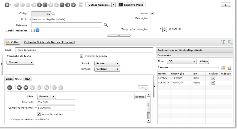Image resolution: width=237 pixels, height=129 pixels.
Task: Switch to grid mode in the Série toolbar
Action: pyautogui.click(x=10, y=87)
